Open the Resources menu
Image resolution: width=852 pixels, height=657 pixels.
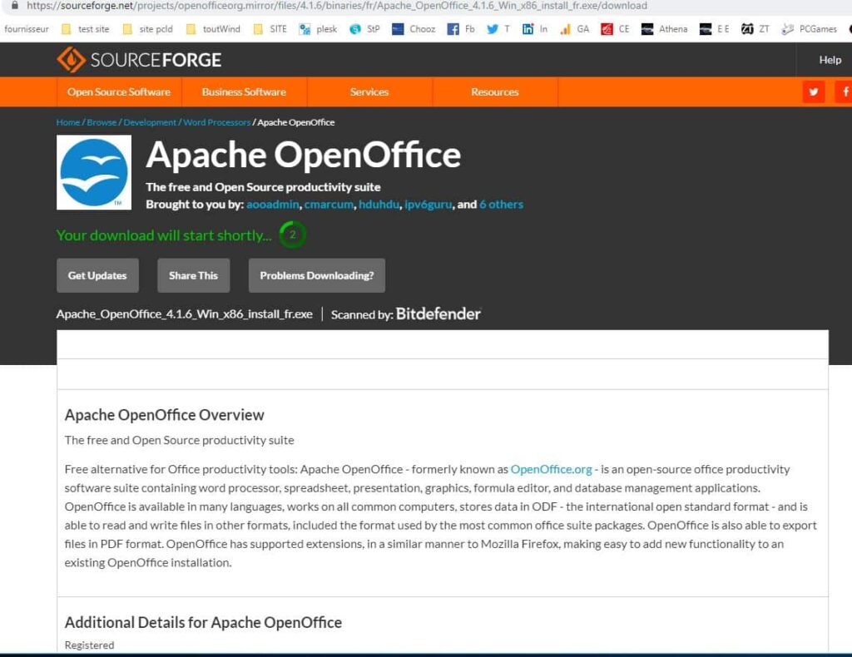(x=494, y=91)
